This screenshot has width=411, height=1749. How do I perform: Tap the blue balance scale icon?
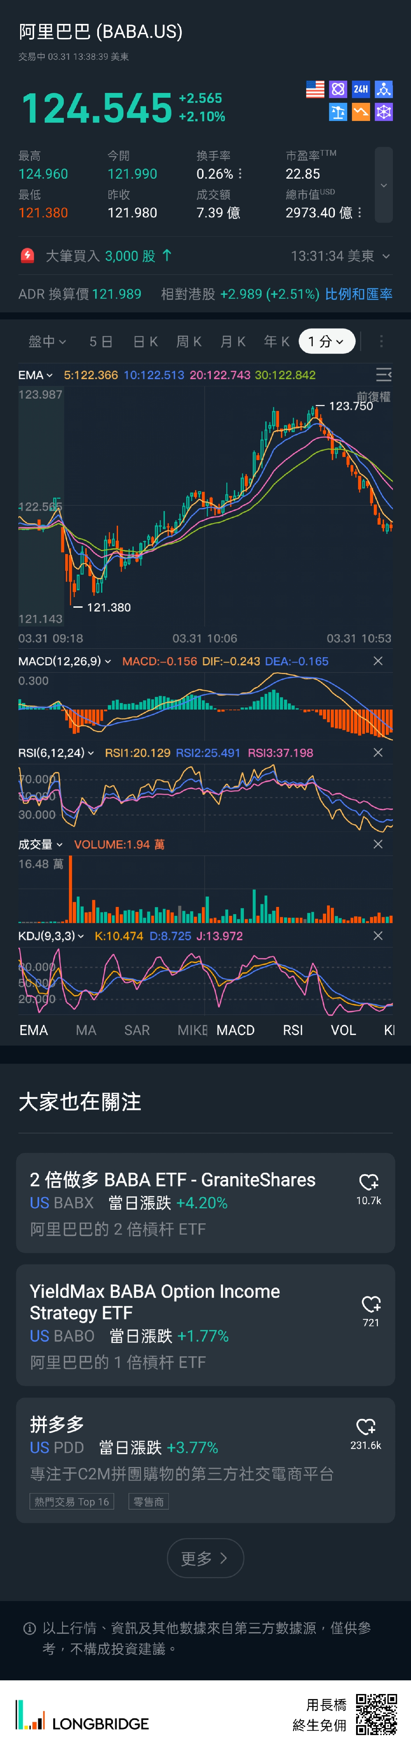(x=338, y=112)
